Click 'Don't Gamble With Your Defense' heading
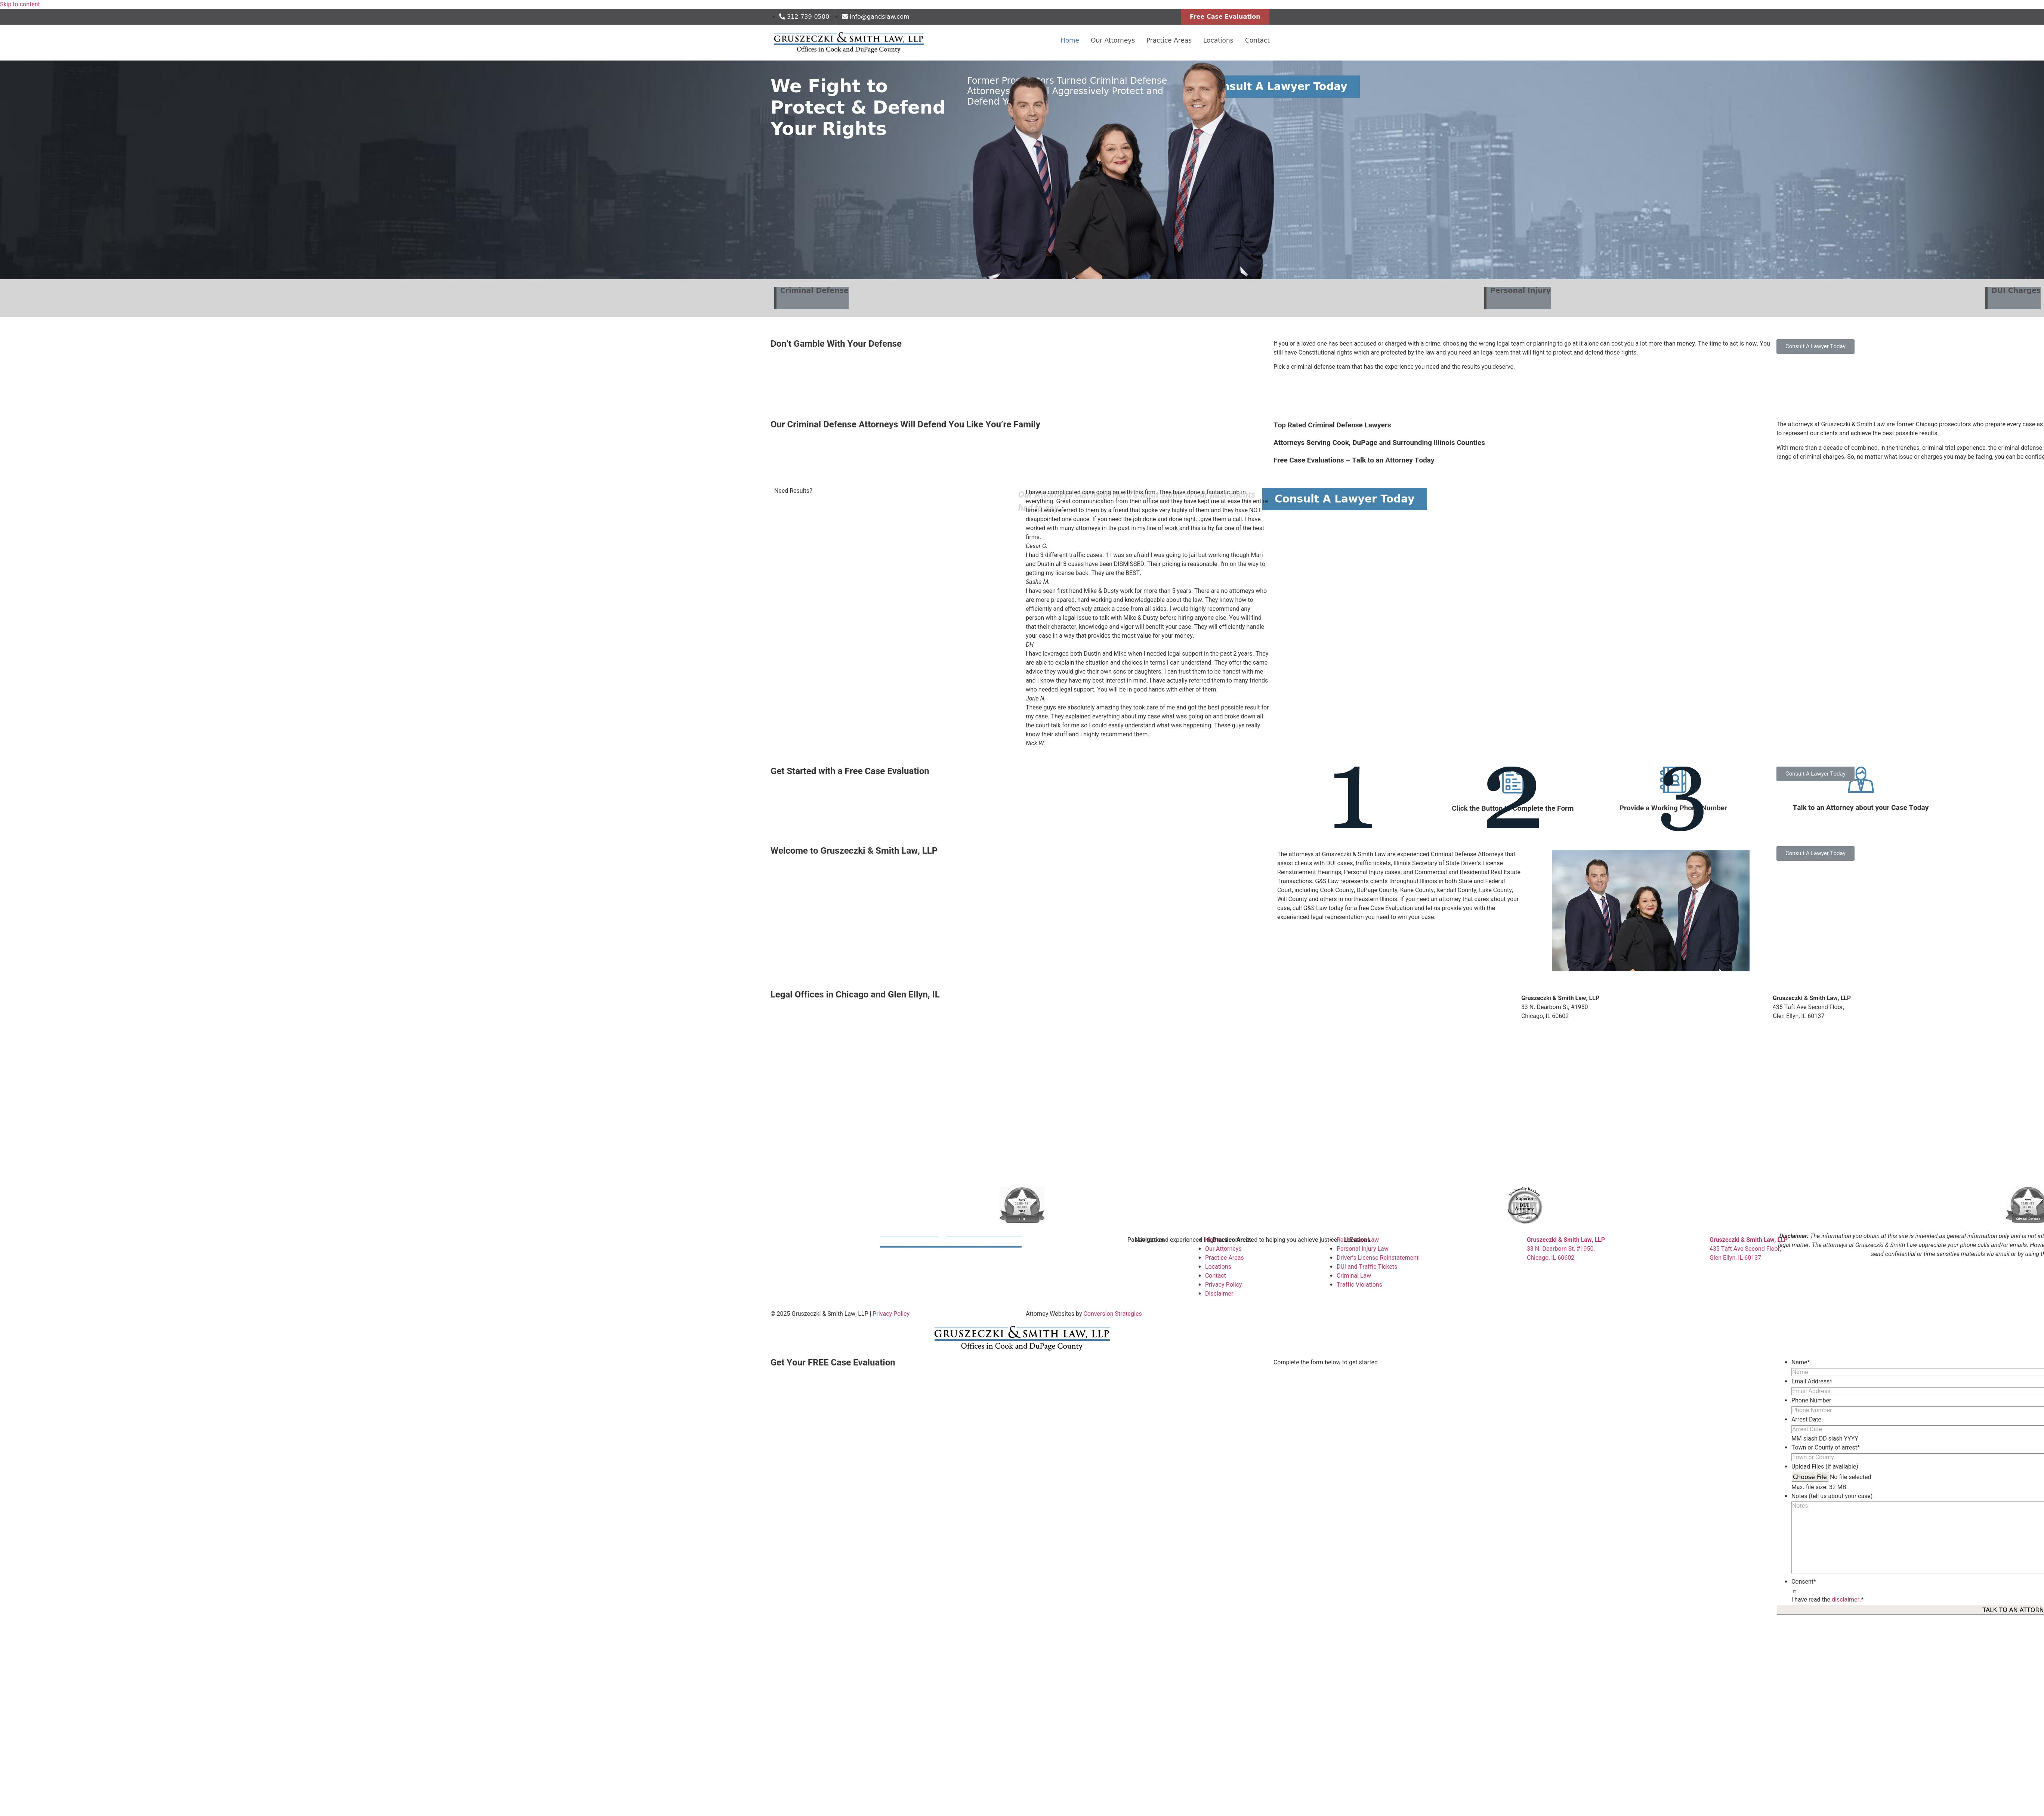The image size is (2044, 1816). (835, 344)
